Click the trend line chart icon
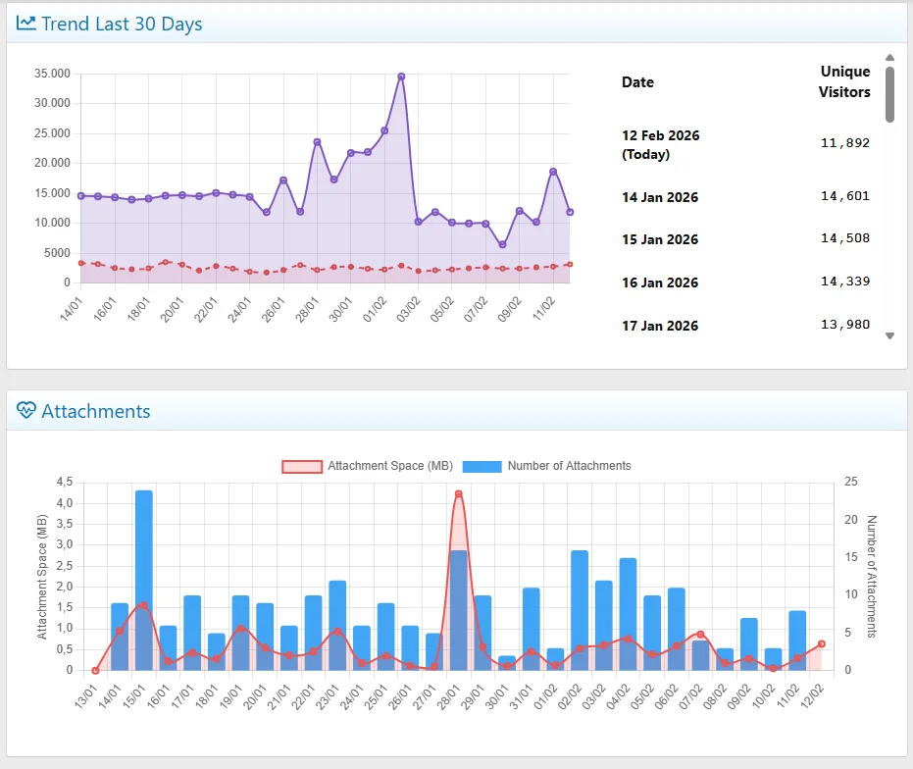 (x=26, y=24)
